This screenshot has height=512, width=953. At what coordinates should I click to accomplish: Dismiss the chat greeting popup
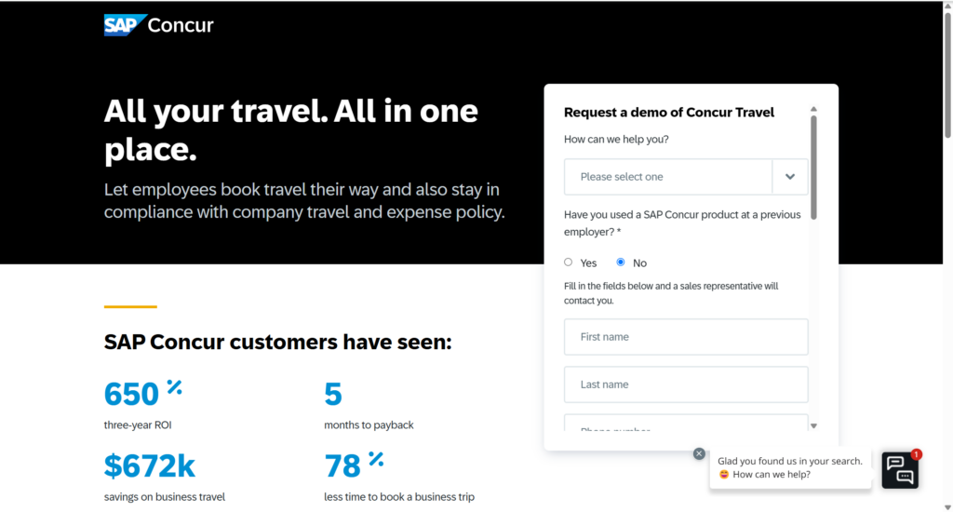(x=699, y=453)
